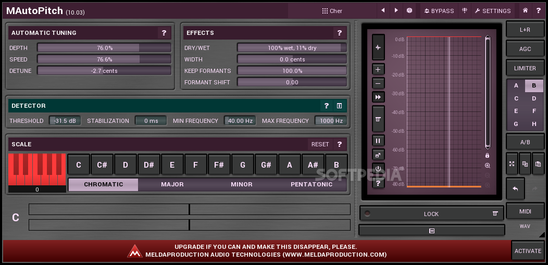Toggle the G# note in scale
The image size is (548, 265).
(x=266, y=165)
